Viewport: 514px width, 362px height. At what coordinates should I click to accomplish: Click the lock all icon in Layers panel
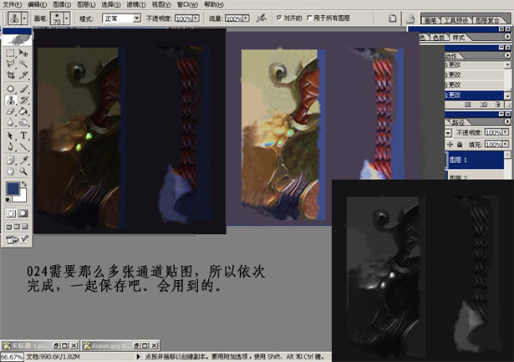[x=460, y=145]
